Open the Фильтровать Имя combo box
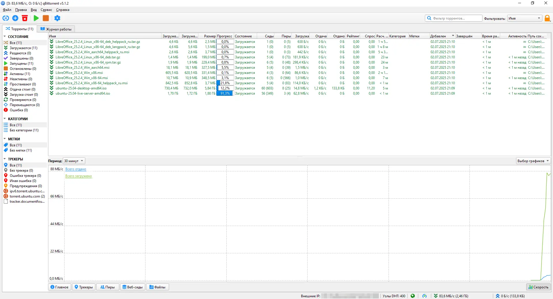Image resolution: width=553 pixels, height=299 pixels. point(524,18)
